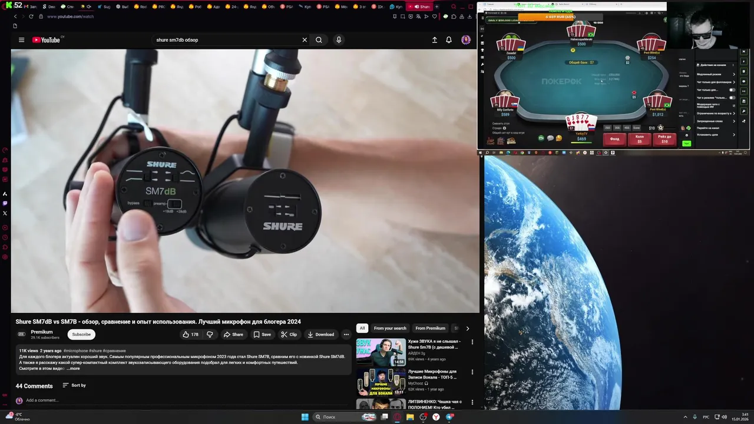Toggle Чат в режиме только switch
This screenshot has height=424, width=754.
732,98
